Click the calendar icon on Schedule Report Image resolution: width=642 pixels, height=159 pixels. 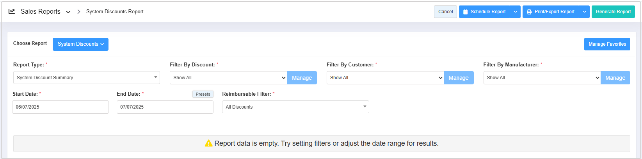pos(465,12)
